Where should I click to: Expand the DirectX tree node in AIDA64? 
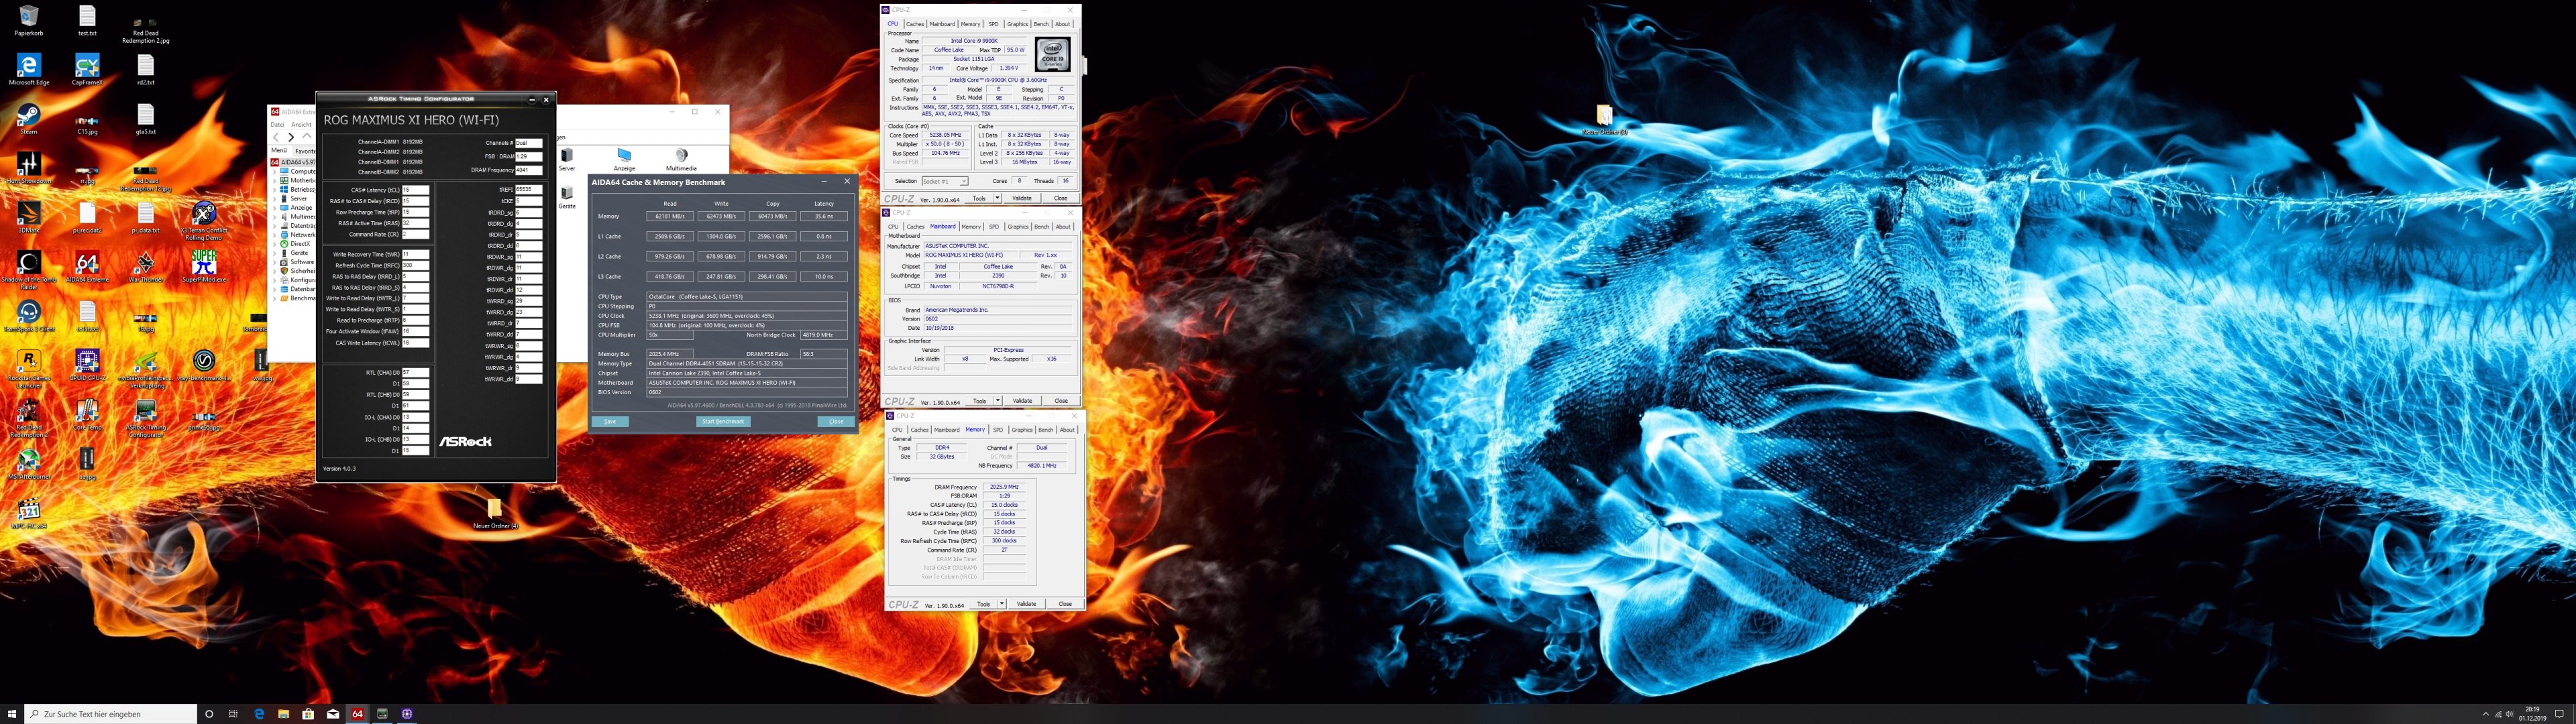coord(276,244)
